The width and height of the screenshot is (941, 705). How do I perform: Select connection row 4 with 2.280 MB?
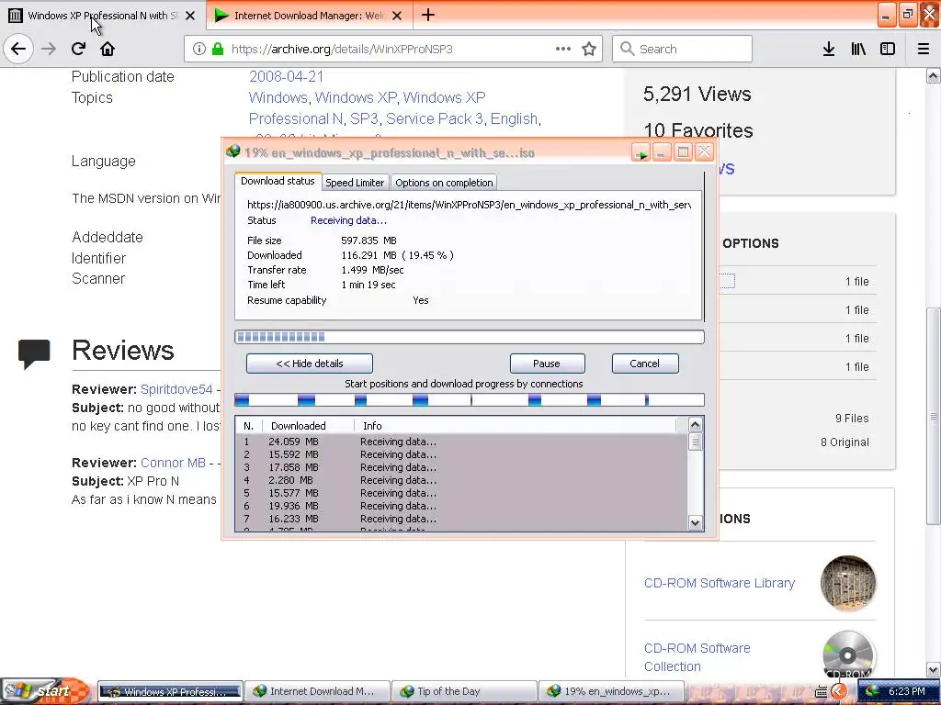click(461, 480)
